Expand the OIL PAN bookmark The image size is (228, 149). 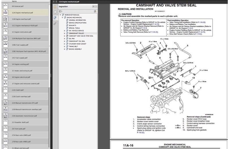pyautogui.click(x=65, y=38)
